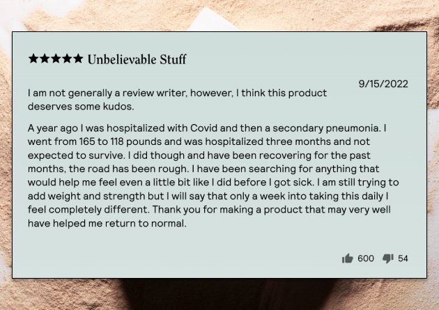Click the fifth star in the rating
439x310 pixels.
tap(77, 59)
